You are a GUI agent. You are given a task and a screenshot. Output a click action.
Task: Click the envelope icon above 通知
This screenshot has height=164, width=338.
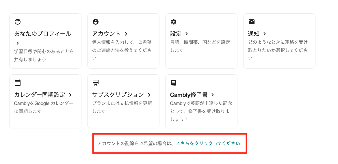coord(252,22)
